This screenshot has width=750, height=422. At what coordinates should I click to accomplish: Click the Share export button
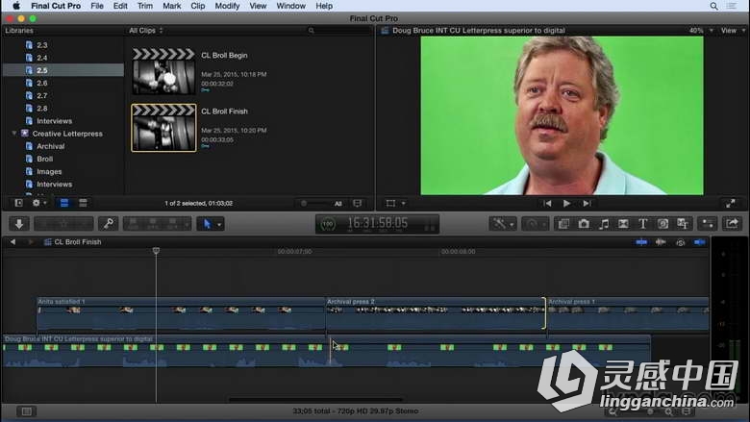tap(732, 224)
